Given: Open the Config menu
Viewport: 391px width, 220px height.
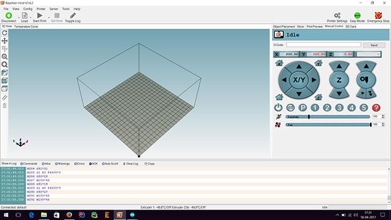Looking at the screenshot, I should pyautogui.click(x=27, y=9).
